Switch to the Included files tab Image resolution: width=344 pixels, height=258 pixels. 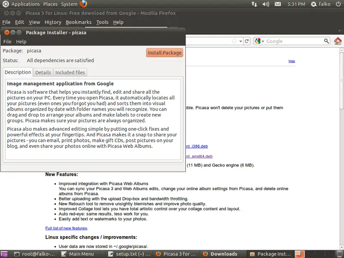[x=70, y=72]
